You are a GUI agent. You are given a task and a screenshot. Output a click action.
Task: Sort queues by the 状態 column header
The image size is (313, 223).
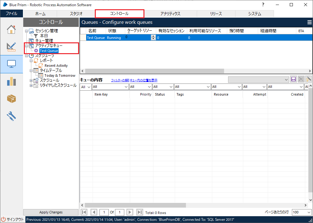(x=115, y=31)
